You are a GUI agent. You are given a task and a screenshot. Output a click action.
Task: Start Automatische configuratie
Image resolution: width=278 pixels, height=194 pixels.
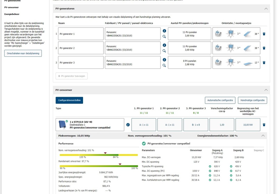pyautogui.click(x=220, y=100)
